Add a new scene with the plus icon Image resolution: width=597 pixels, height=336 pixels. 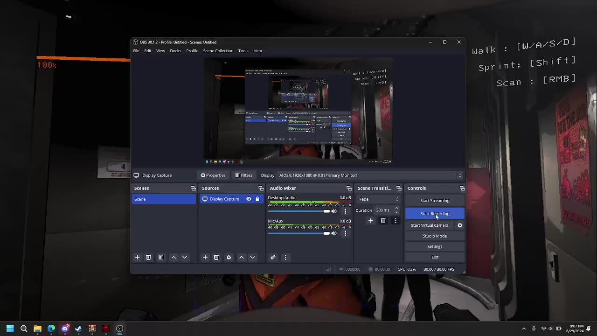(137, 257)
